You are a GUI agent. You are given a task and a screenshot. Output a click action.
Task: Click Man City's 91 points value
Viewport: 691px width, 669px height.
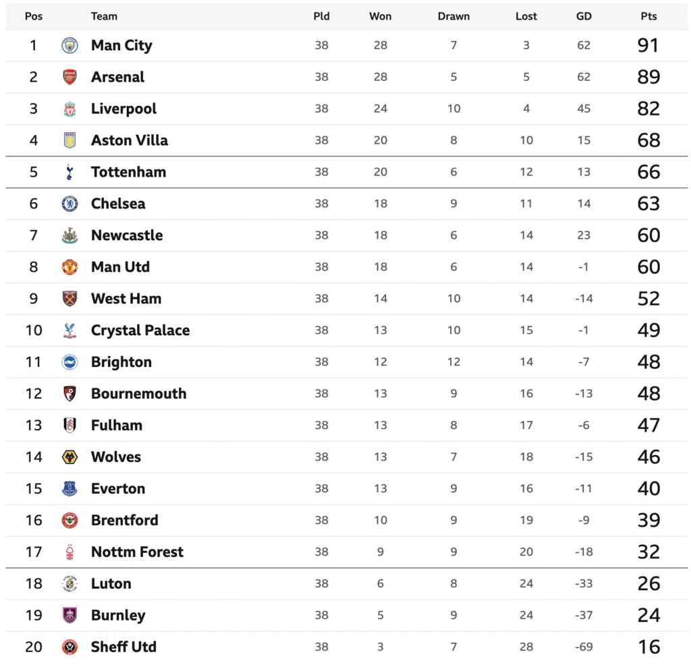coord(648,45)
